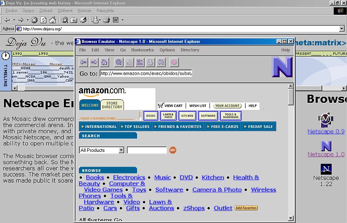Go Home using Internet Explorer toolbar icon
347x223 pixels.
click(52, 20)
